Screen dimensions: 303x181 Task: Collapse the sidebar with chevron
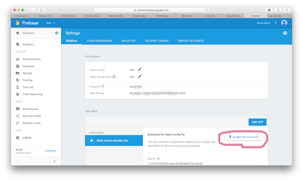pyautogui.click(x=54, y=161)
